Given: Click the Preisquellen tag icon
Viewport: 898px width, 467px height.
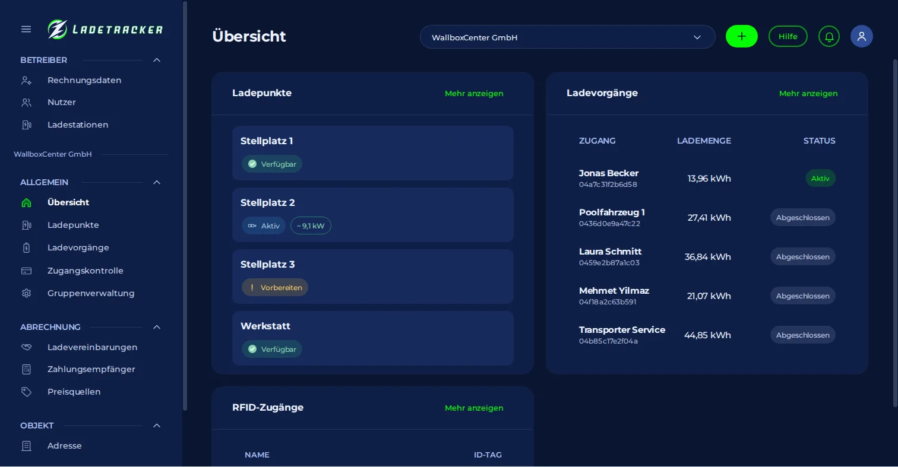Looking at the screenshot, I should click(26, 392).
